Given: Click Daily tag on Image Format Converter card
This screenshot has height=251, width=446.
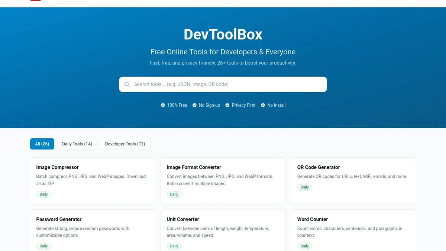Looking at the screenshot, I should point(174,194).
